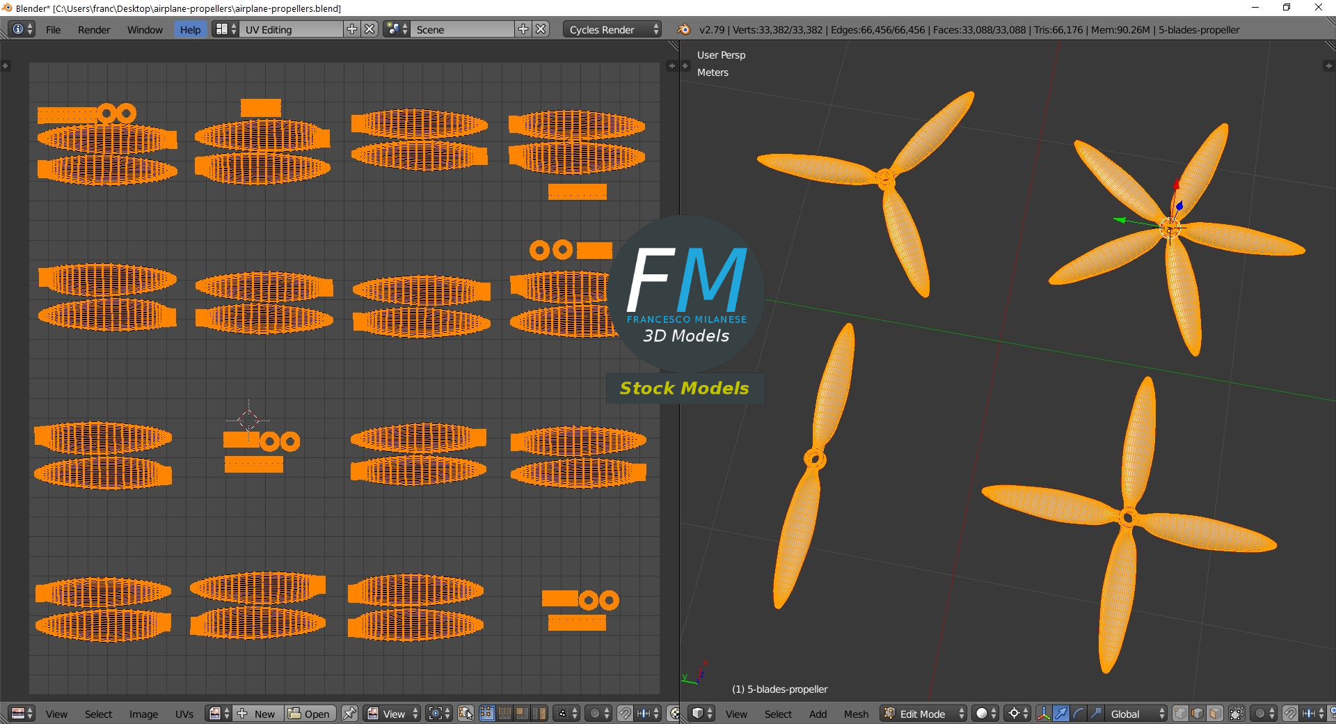Switch to mesh vertex select mode
The image size is (1336, 724).
pos(1180,714)
